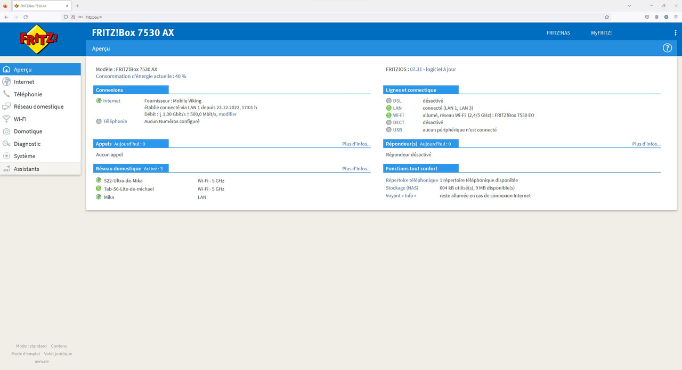Open the LAN link under Lignes et connectique
This screenshot has width=682, height=370.
[x=397, y=108]
